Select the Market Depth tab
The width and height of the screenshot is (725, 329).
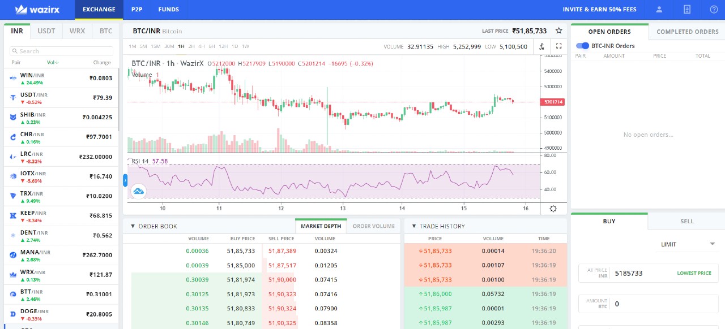tap(321, 226)
